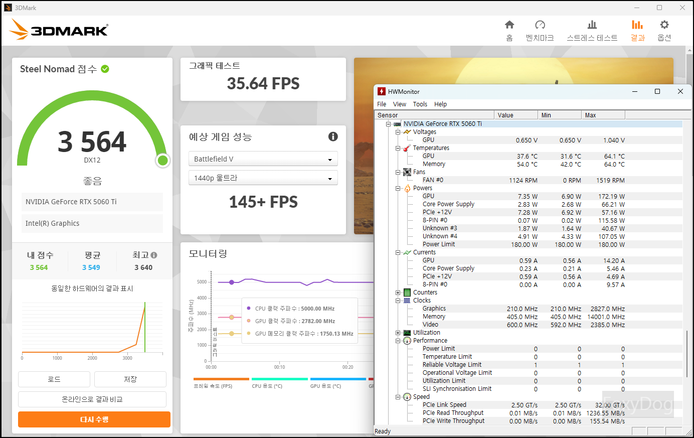
Task: Click the Temperatures thermometer icon
Action: (407, 148)
